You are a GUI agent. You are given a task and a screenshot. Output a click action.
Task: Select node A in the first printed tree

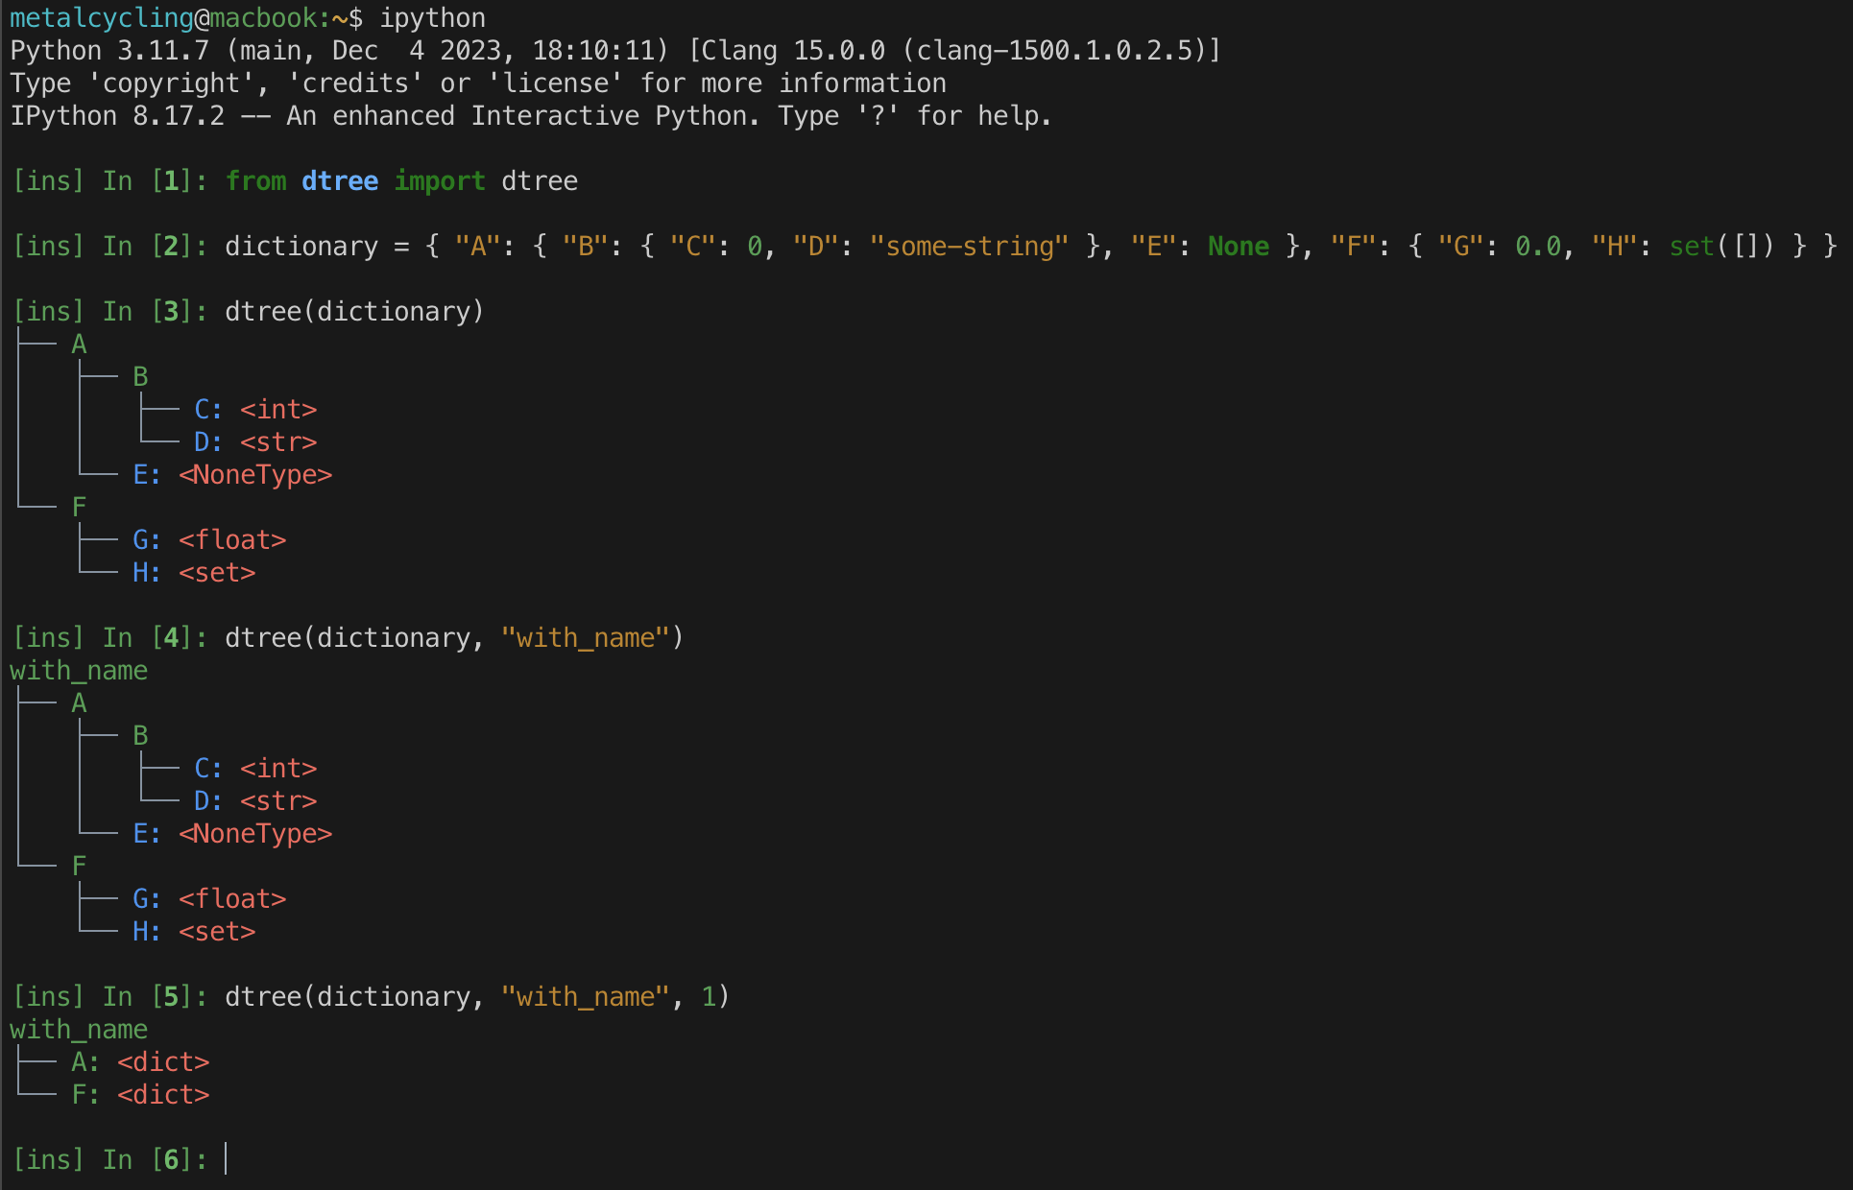pyautogui.click(x=79, y=344)
